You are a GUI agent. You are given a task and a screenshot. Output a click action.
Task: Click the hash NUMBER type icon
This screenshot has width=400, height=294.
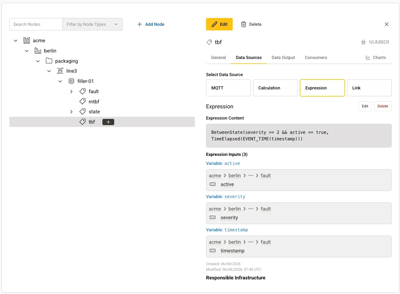tap(363, 42)
